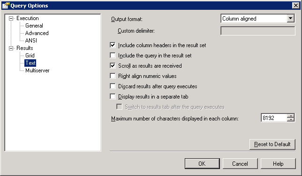This screenshot has width=302, height=176.
Task: Select General under Execution
Action: tap(34, 26)
